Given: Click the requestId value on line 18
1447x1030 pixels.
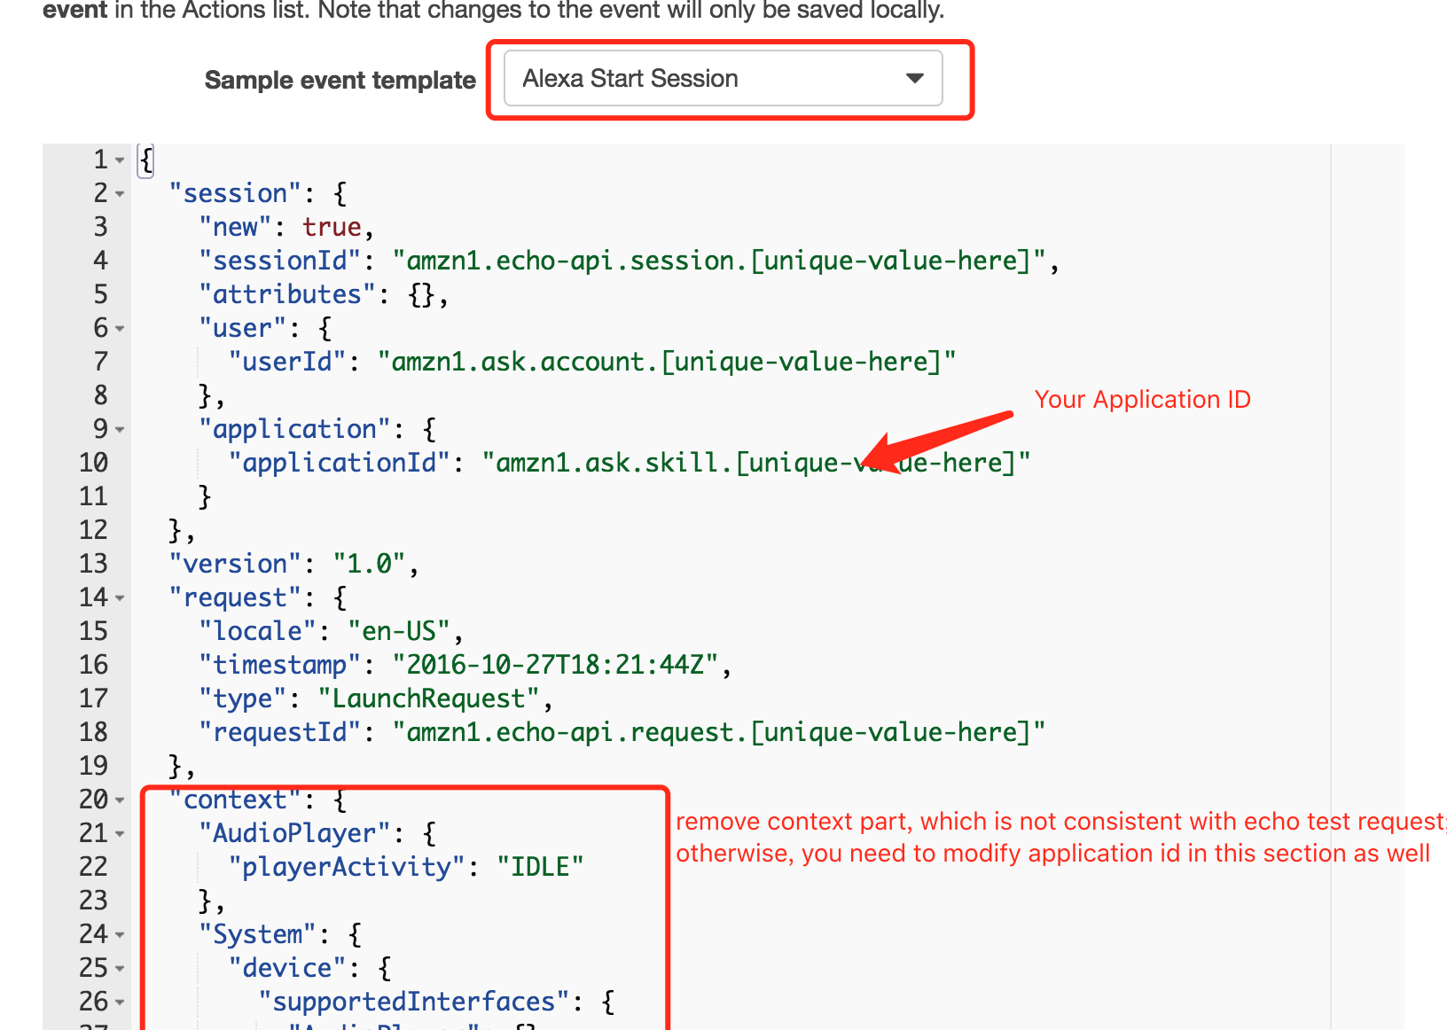Looking at the screenshot, I should tap(719, 732).
